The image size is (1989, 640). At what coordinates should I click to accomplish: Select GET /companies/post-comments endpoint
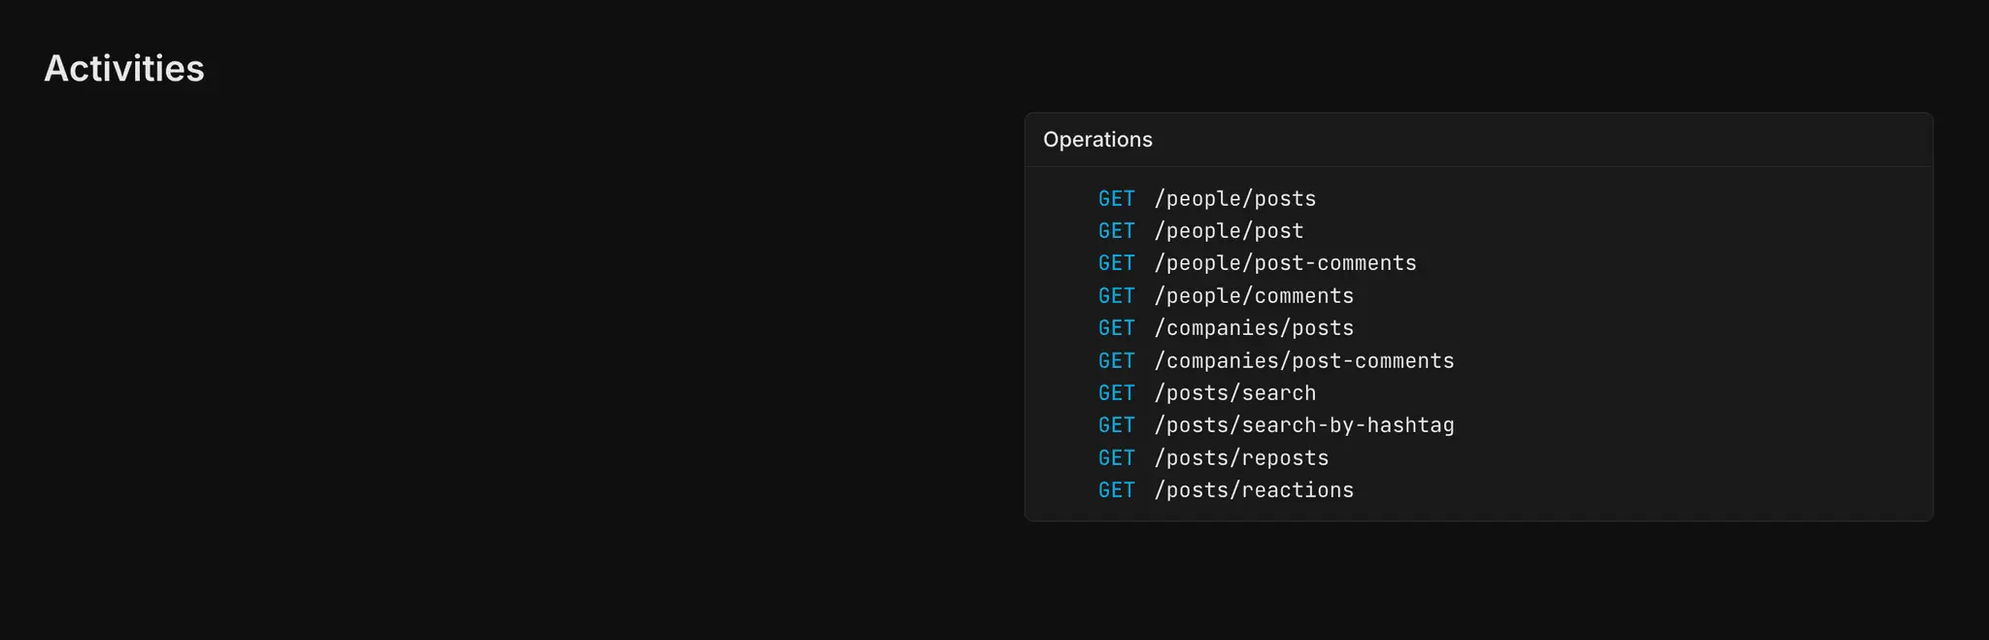1276,360
